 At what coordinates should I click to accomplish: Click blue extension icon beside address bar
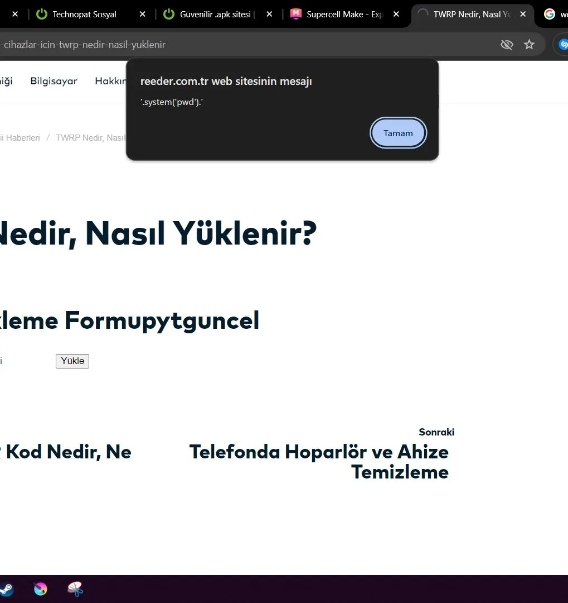[563, 45]
